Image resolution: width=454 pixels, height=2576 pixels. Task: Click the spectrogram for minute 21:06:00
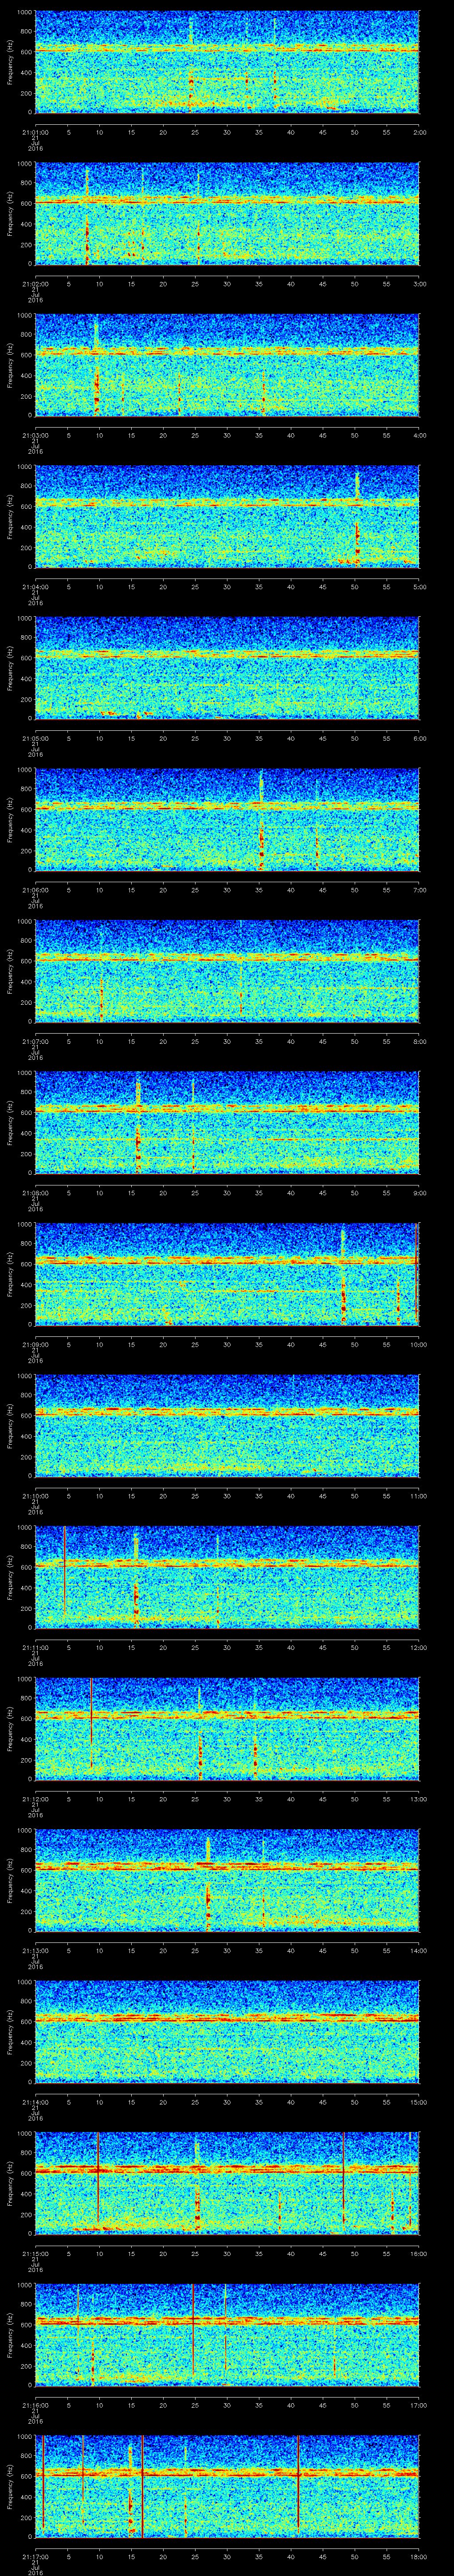click(227, 819)
